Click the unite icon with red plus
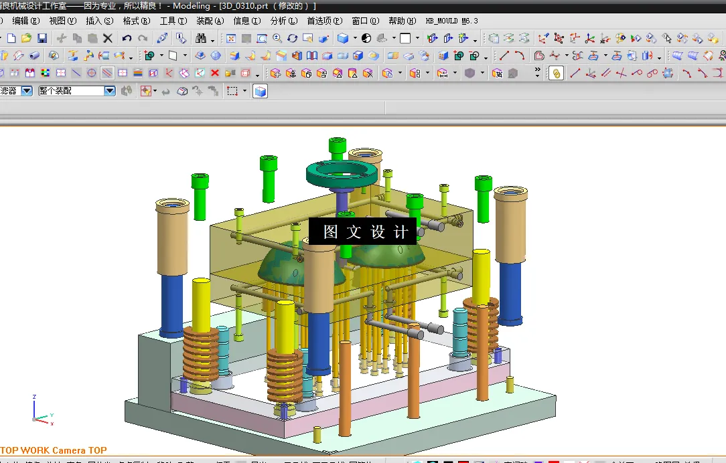This screenshot has height=463, width=726. point(459,56)
